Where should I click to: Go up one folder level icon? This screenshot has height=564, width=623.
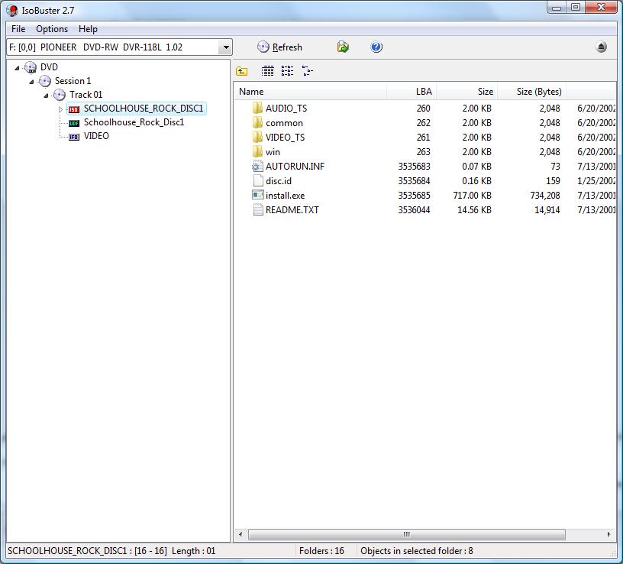pyautogui.click(x=241, y=71)
